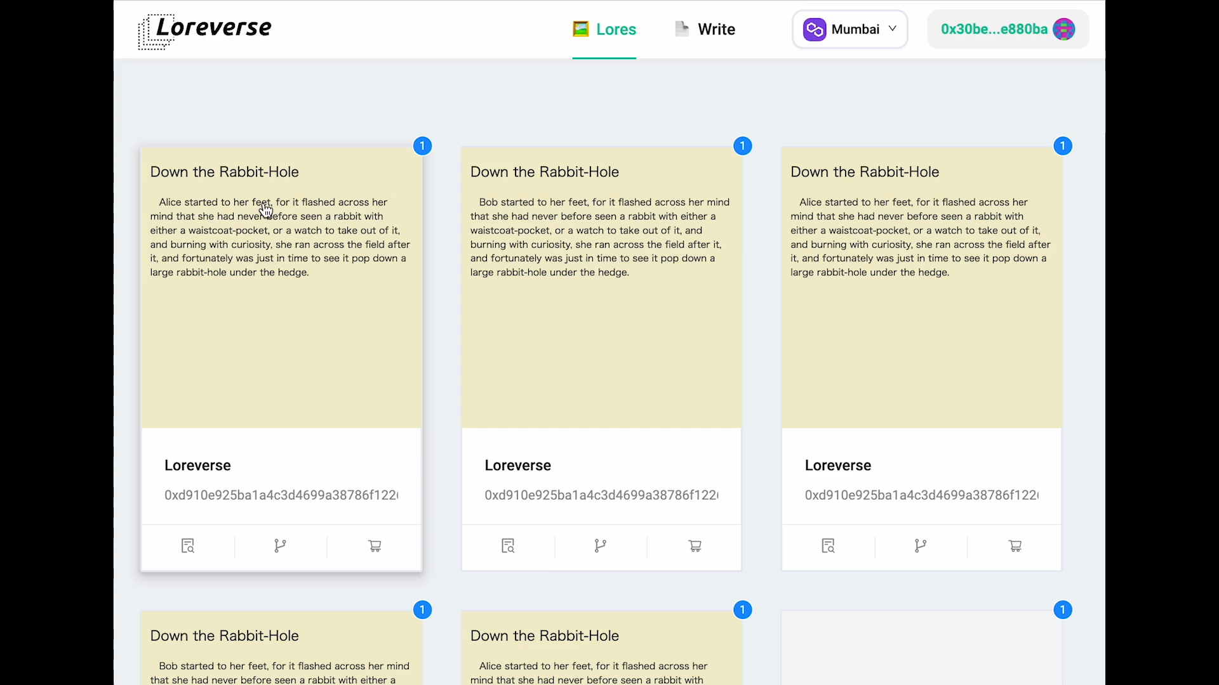Click badge 1 on bottom-right blank card

[x=1063, y=610]
